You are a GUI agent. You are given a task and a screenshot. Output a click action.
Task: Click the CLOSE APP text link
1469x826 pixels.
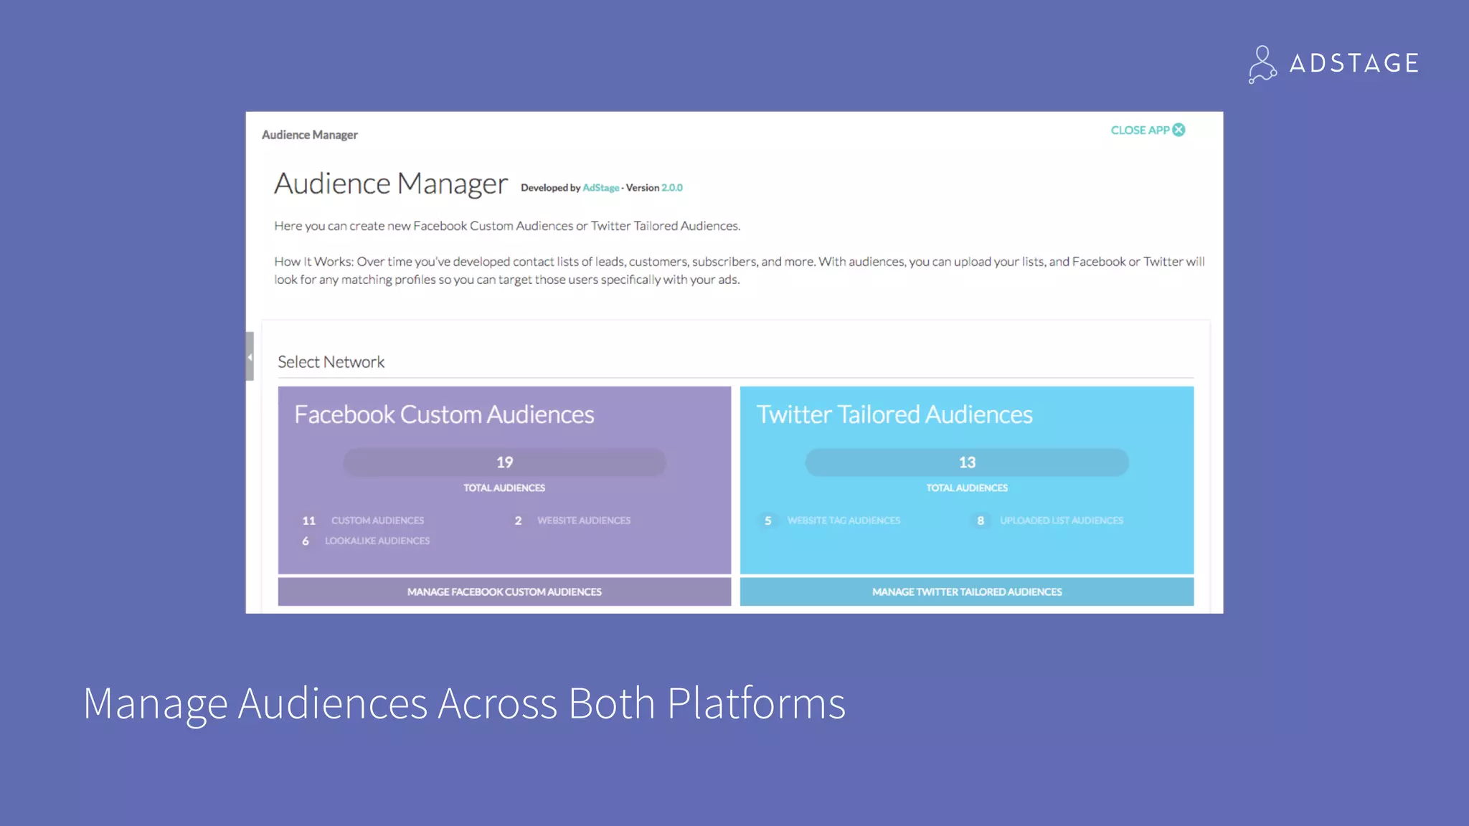pos(1140,130)
